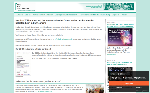Follow the 'zur BDS-Leistungsschau' link

44,91
